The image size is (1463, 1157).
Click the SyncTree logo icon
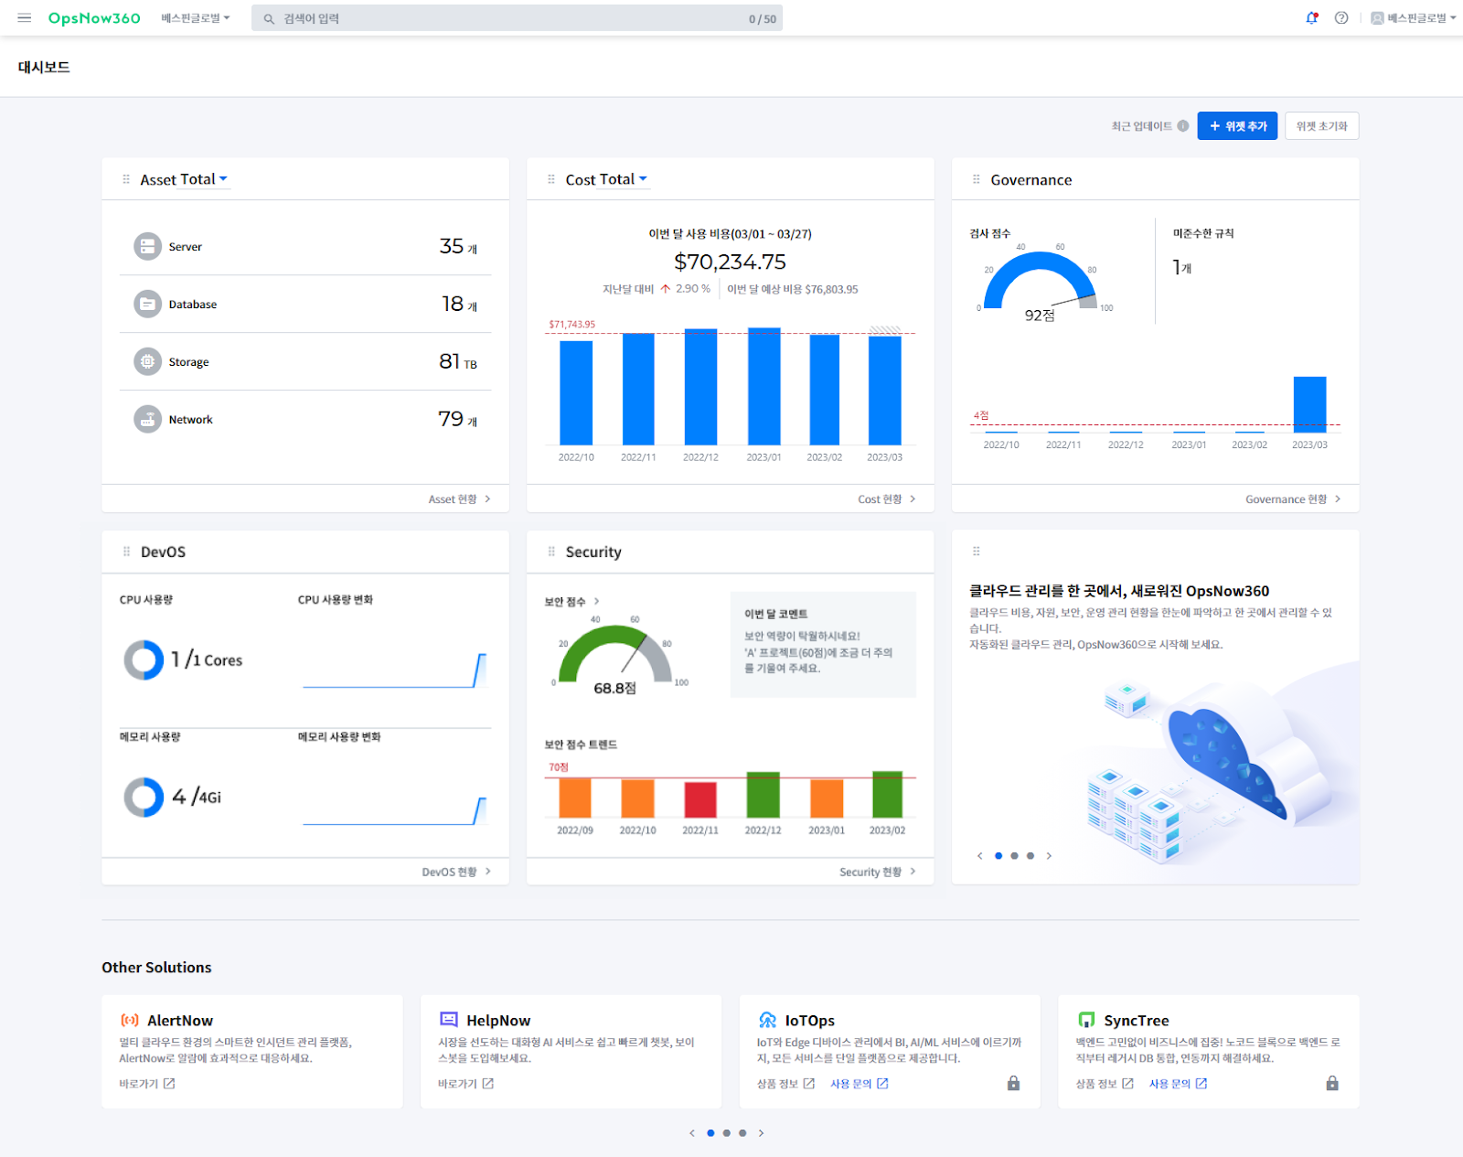1086,1020
